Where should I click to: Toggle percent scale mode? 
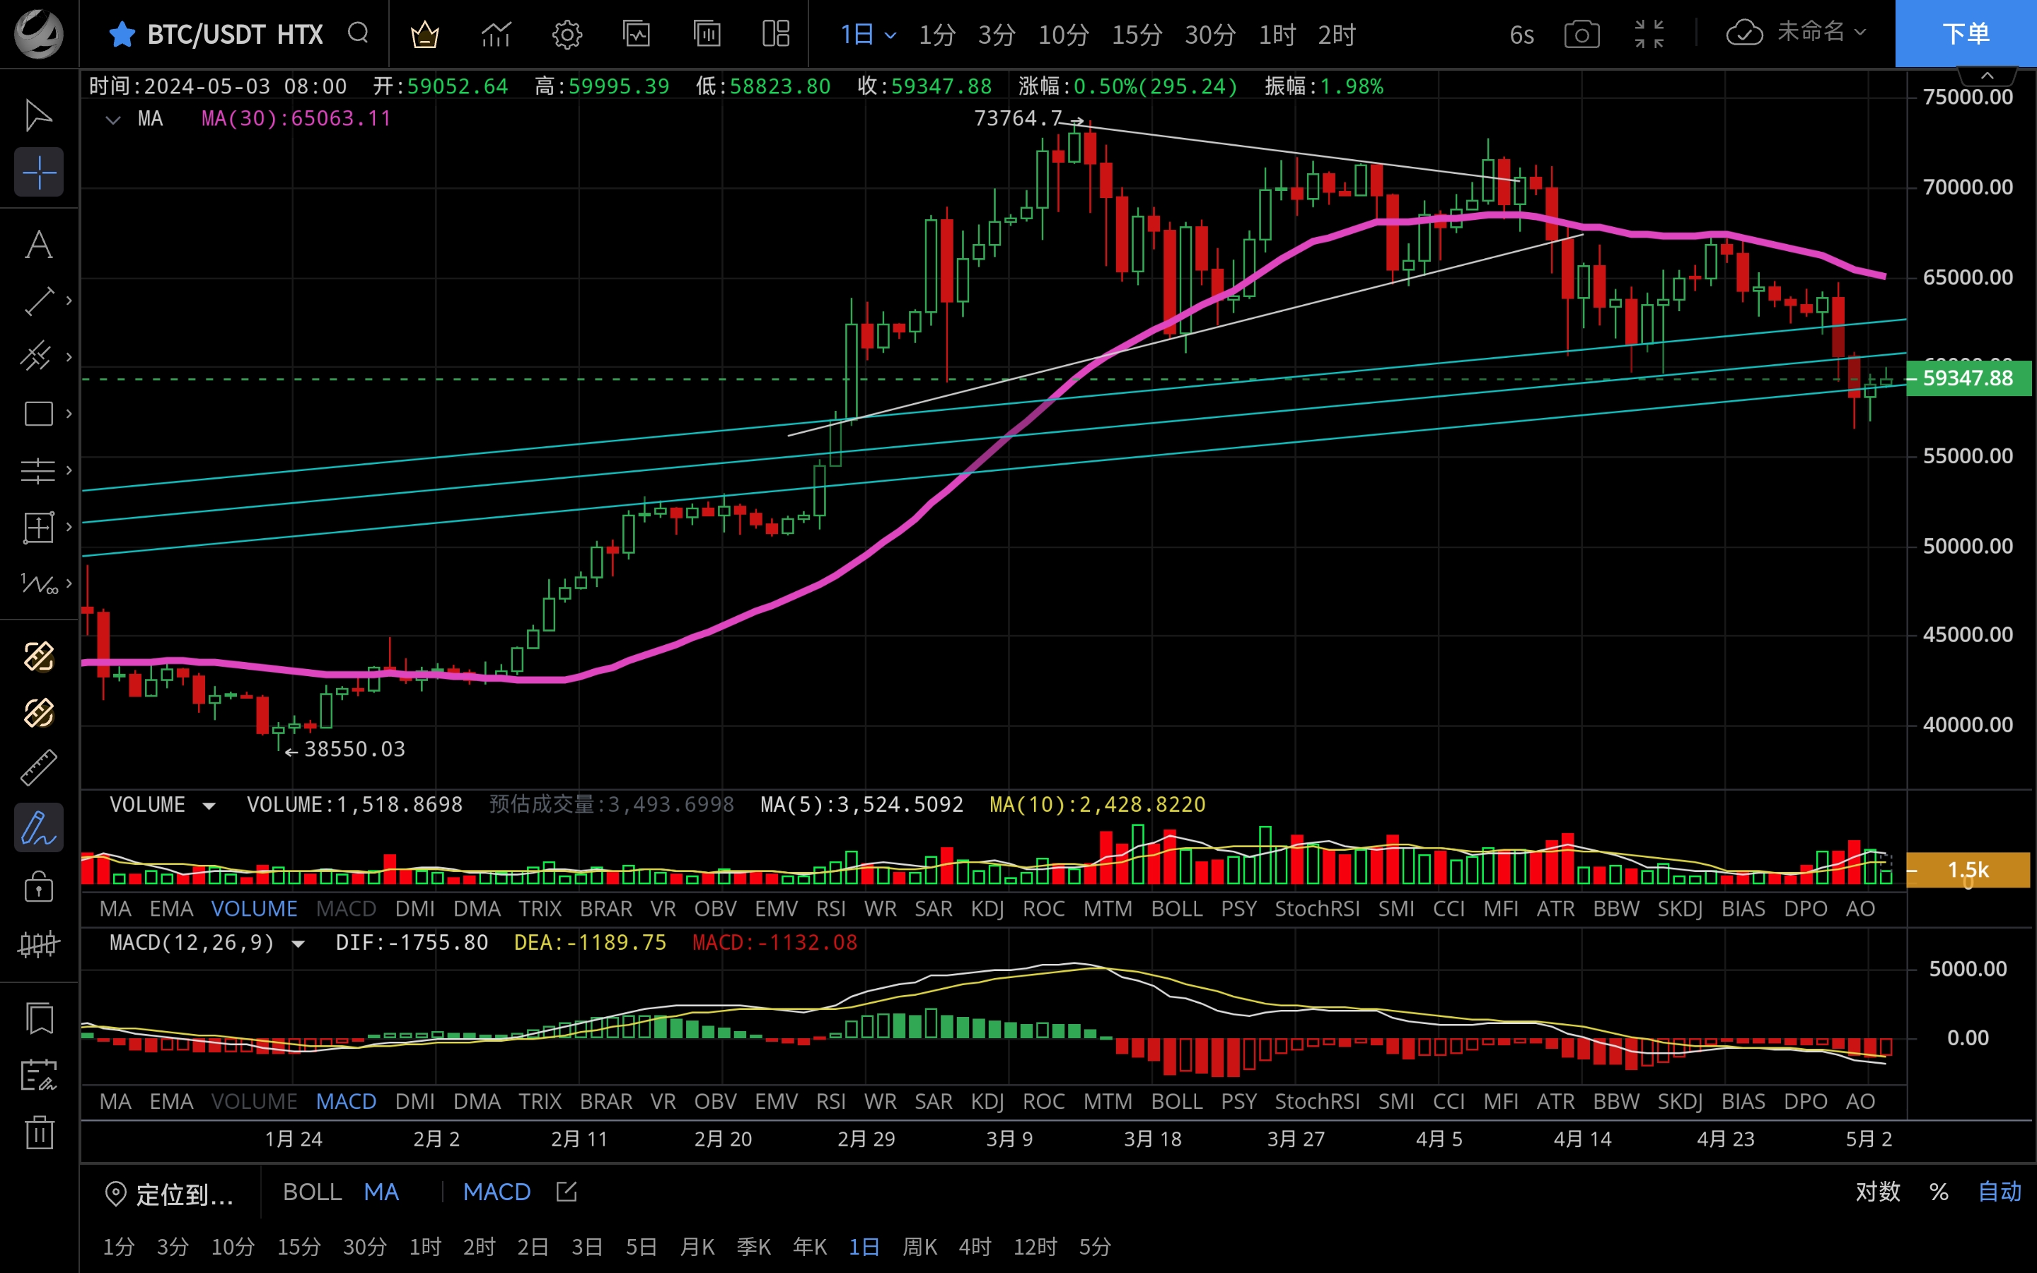click(1939, 1192)
